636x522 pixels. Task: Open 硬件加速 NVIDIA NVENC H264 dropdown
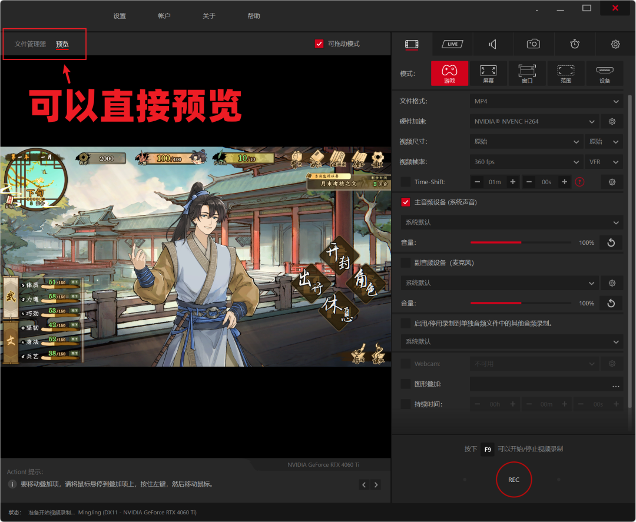[535, 122]
